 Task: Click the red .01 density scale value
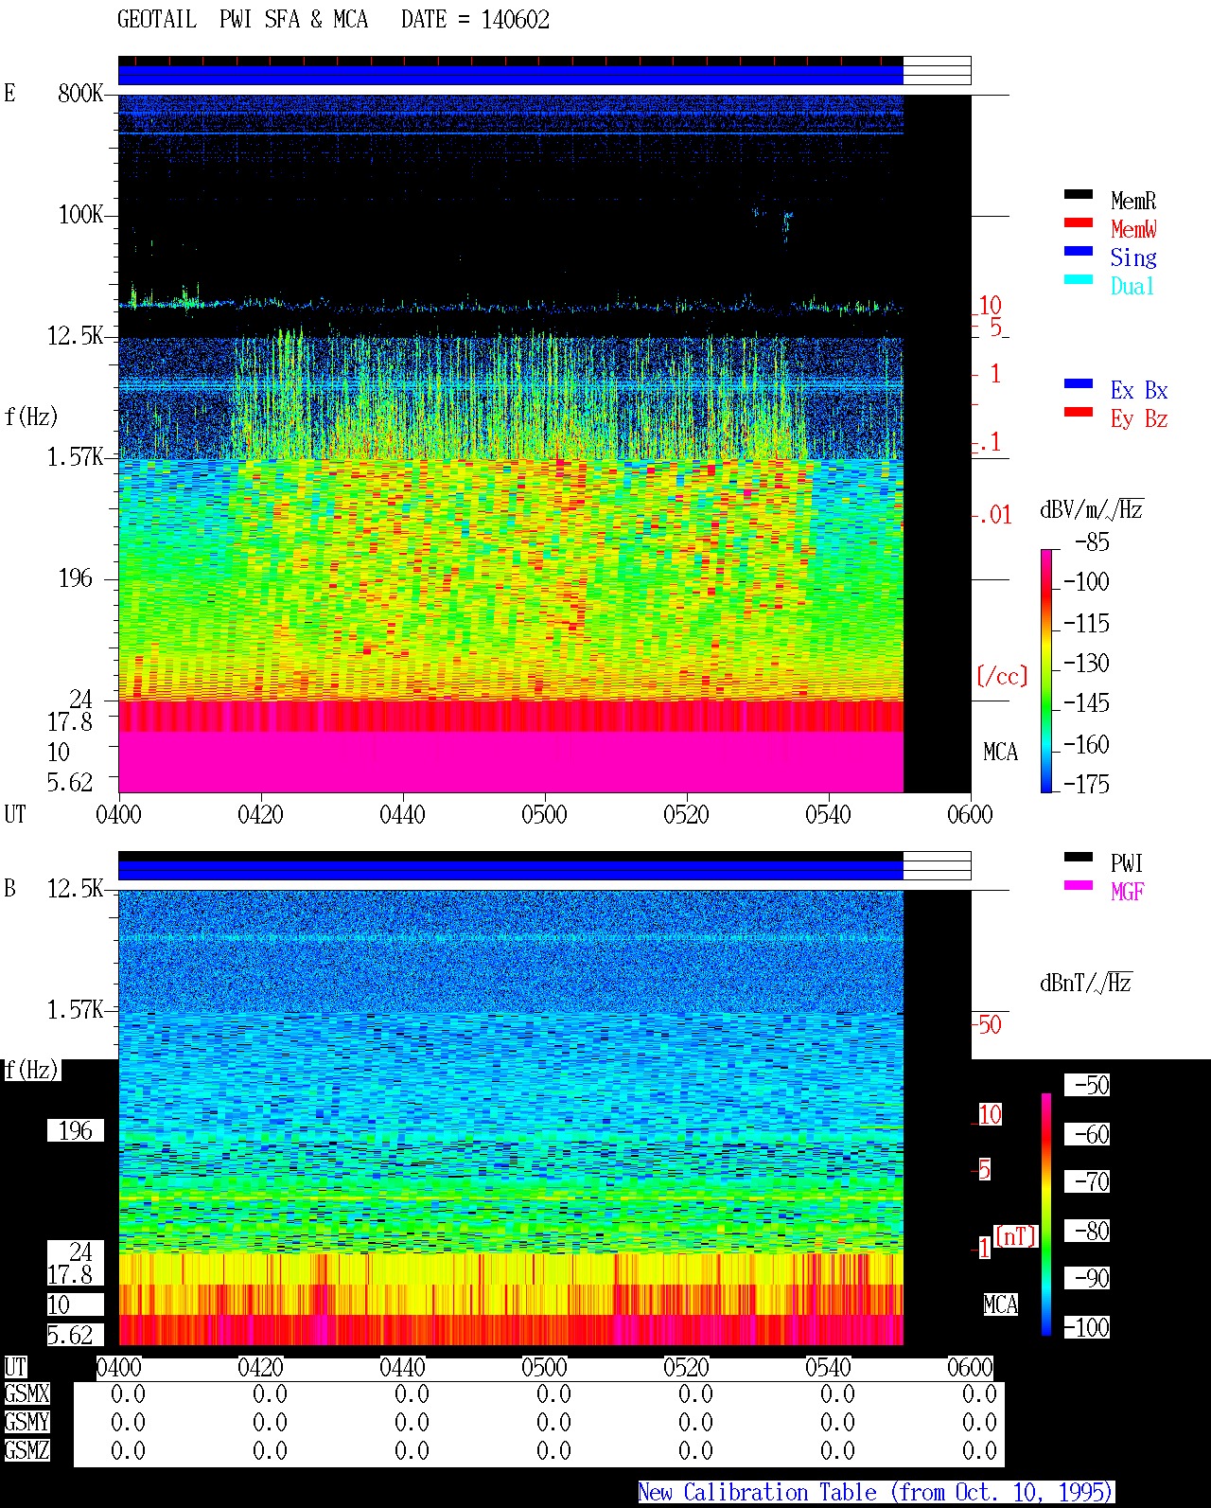pos(994,516)
